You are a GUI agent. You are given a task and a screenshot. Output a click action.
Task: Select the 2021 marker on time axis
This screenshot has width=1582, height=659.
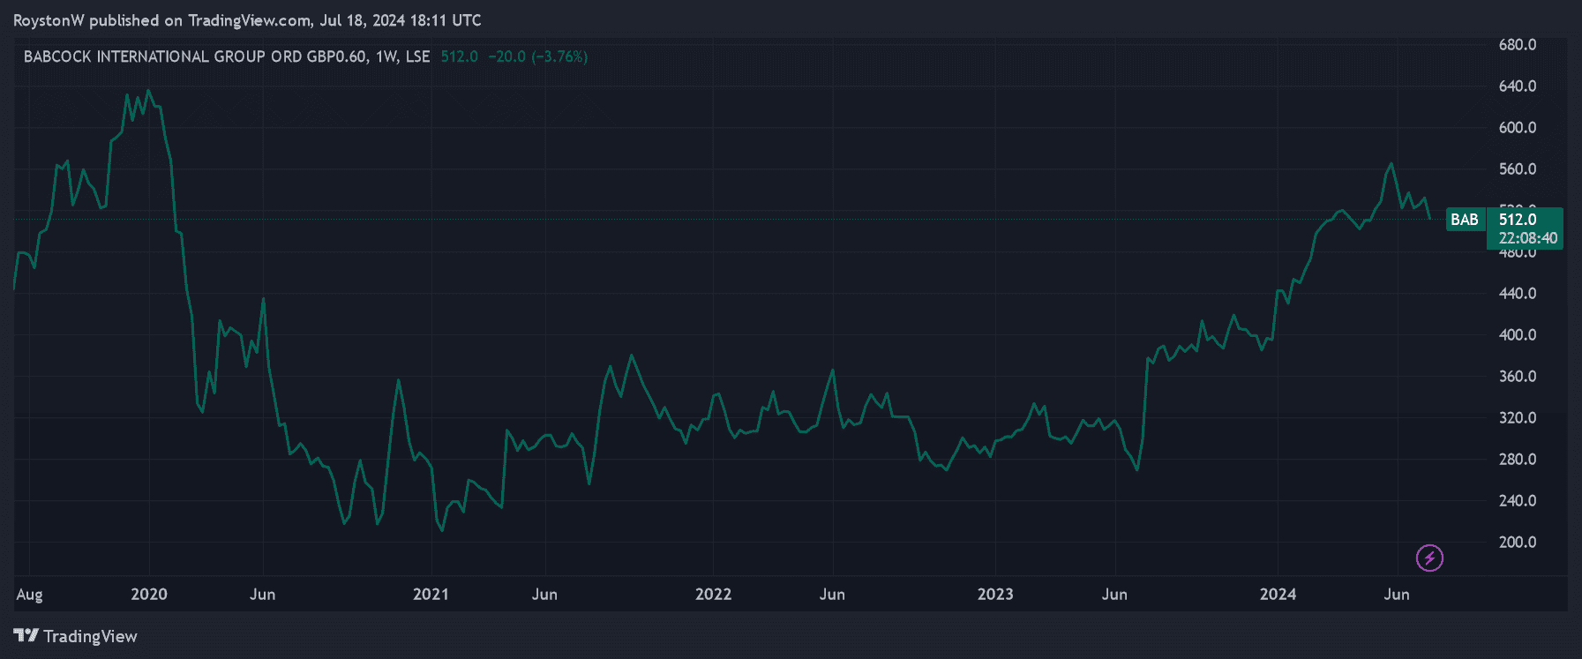[431, 594]
